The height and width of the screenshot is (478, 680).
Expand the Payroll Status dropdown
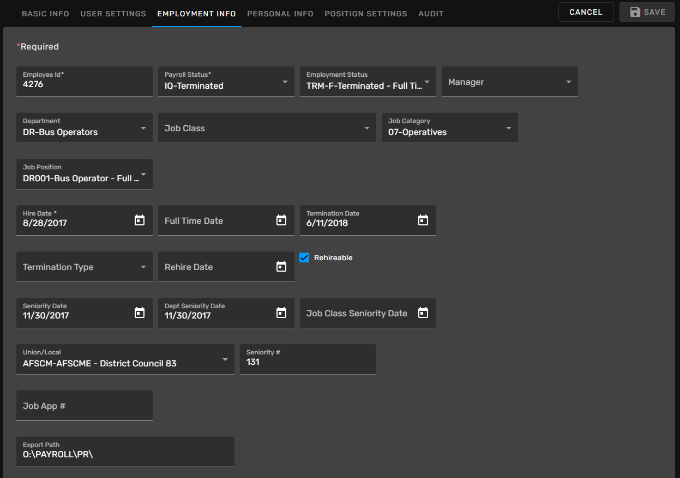pos(285,82)
